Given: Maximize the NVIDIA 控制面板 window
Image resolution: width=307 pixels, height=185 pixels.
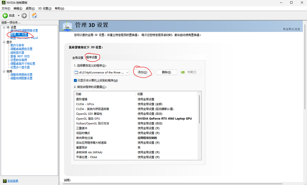Looking at the screenshot, I should (x=291, y=3).
